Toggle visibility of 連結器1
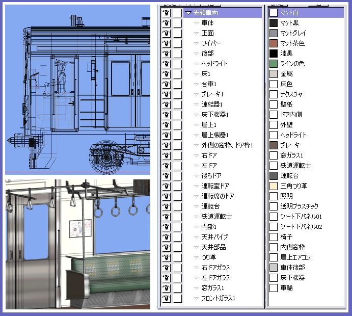The image size is (352, 316). pos(166,104)
